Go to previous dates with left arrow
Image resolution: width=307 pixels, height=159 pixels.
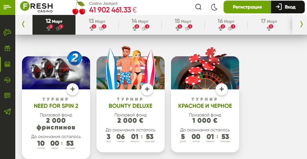[23, 24]
